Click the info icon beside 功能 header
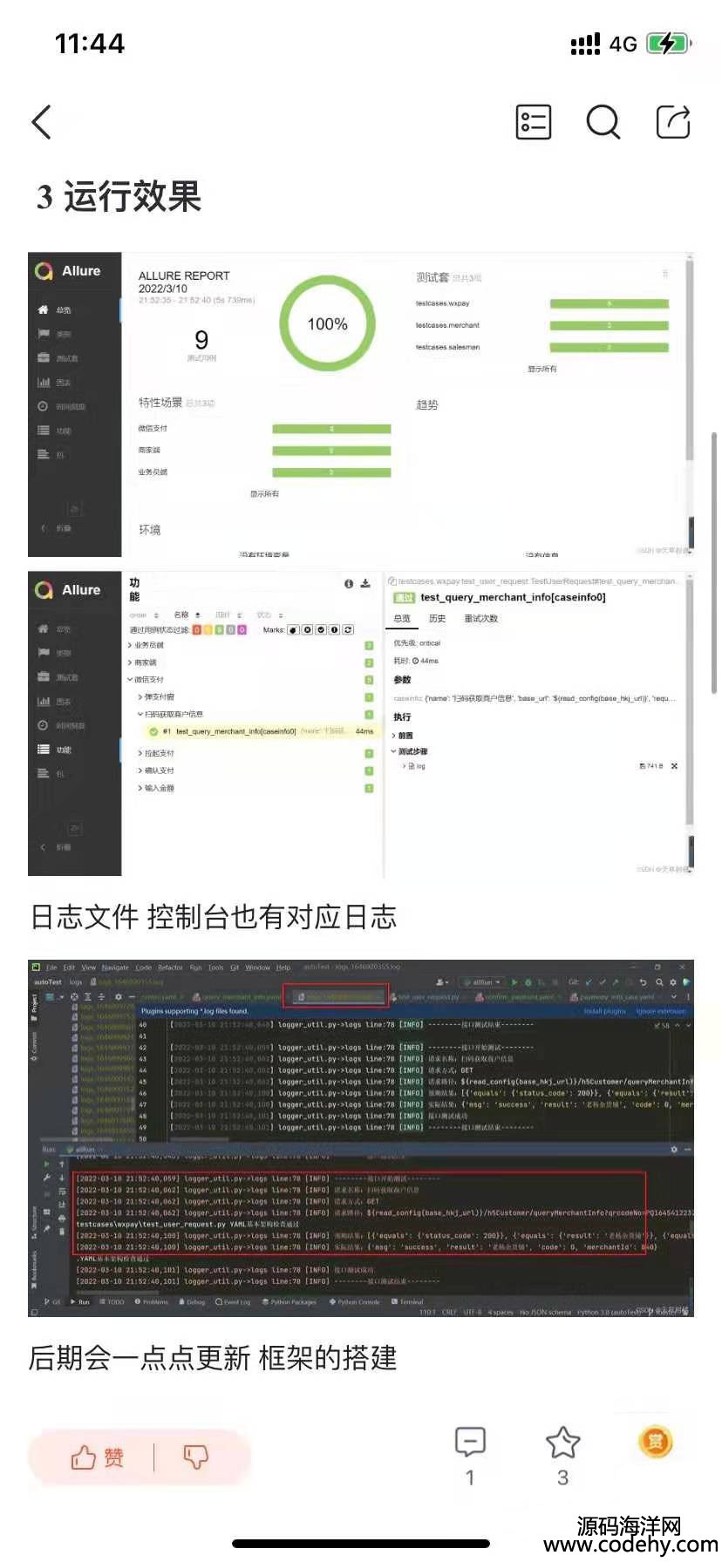The height and width of the screenshot is (1562, 722). pyautogui.click(x=349, y=583)
